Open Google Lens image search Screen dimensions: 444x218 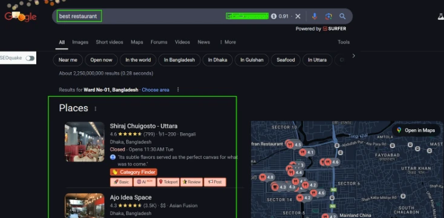328,16
